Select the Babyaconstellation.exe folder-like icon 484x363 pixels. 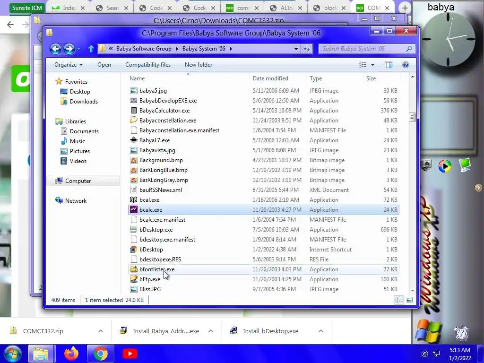pyautogui.click(x=133, y=120)
